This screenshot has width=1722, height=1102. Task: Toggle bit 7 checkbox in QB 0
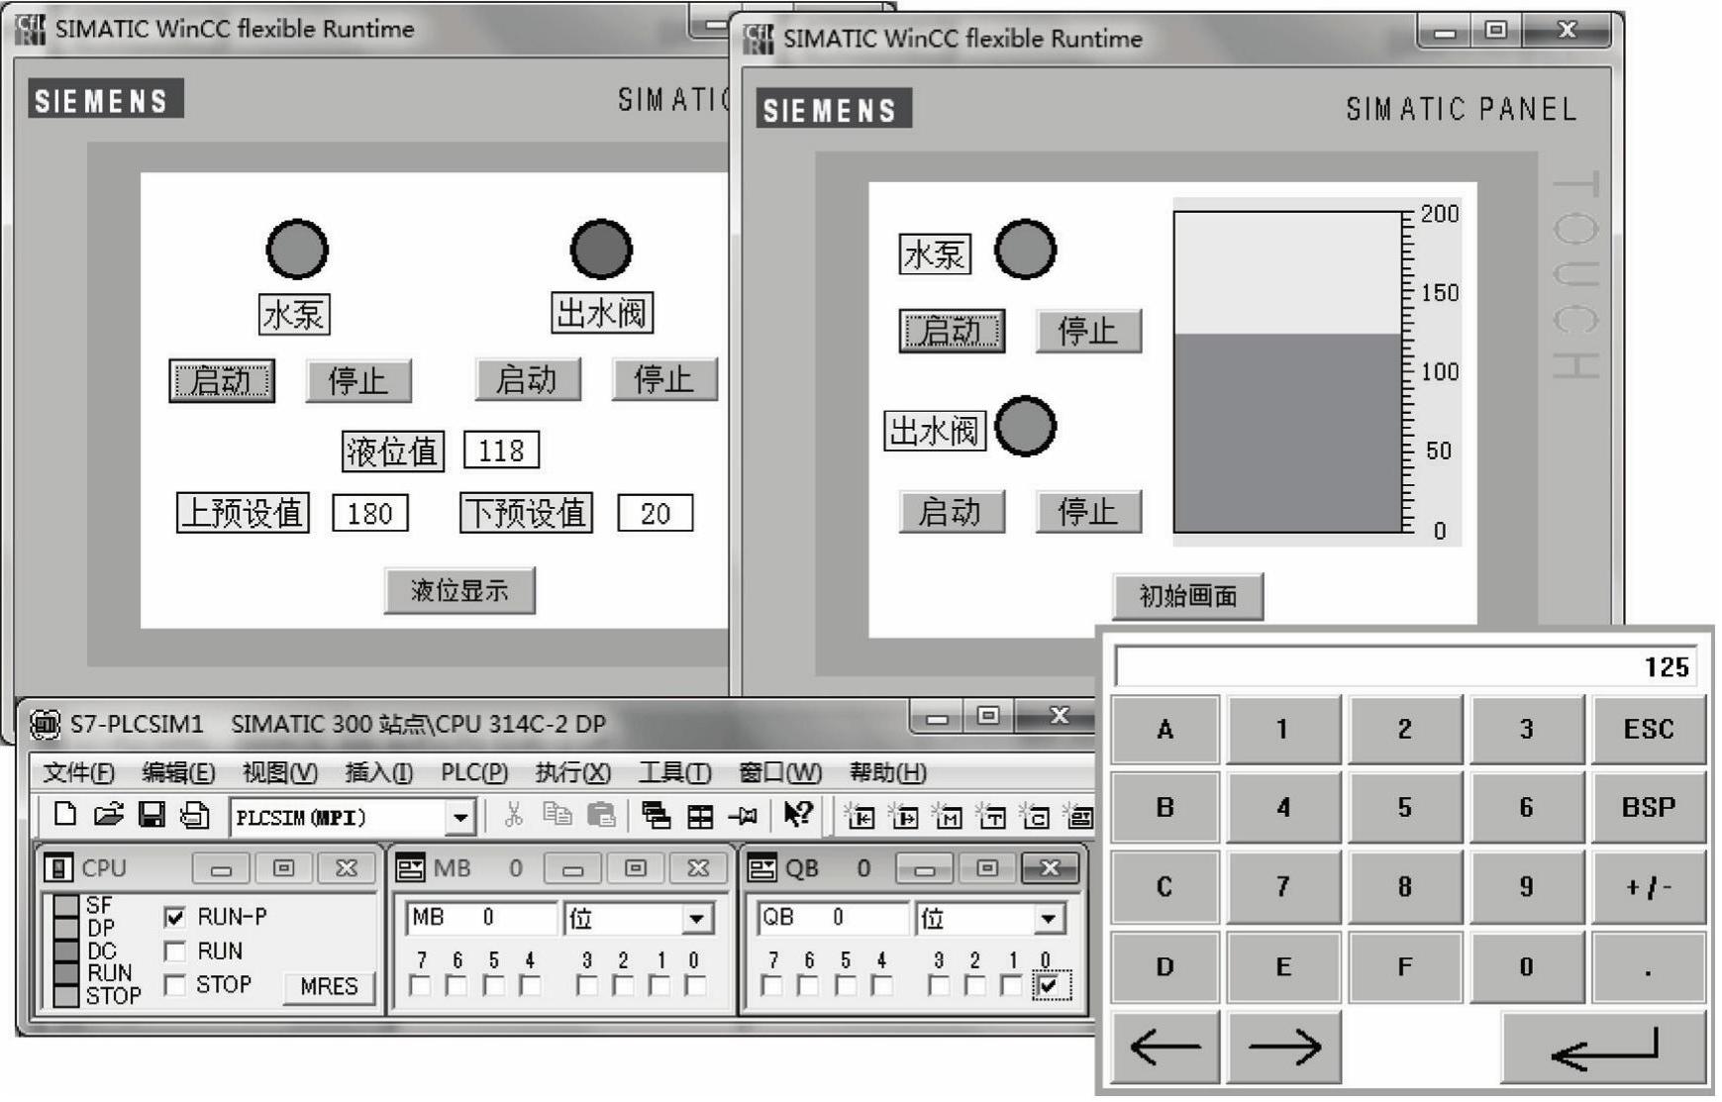[x=771, y=985]
